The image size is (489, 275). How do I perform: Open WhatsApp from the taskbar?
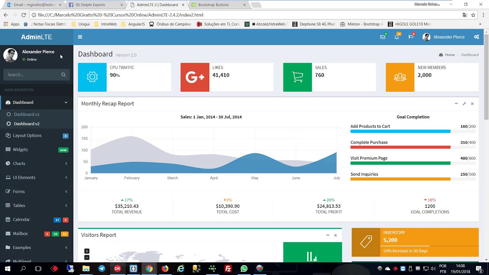click(244, 269)
